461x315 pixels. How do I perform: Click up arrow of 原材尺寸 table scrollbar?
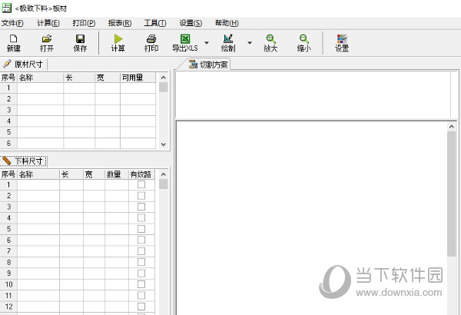[164, 78]
